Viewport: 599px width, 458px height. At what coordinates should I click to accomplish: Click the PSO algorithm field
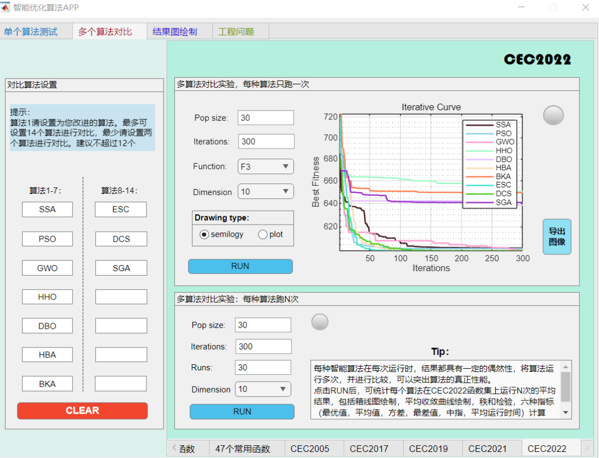point(47,239)
